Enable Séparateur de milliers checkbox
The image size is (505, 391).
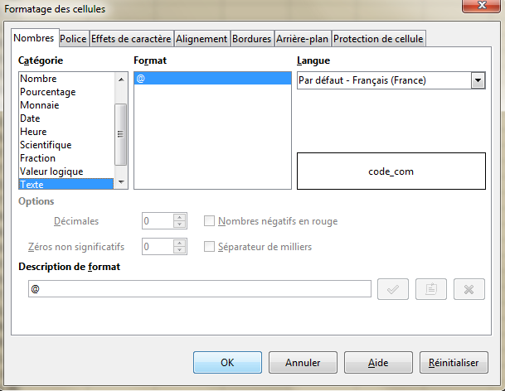[209, 247]
